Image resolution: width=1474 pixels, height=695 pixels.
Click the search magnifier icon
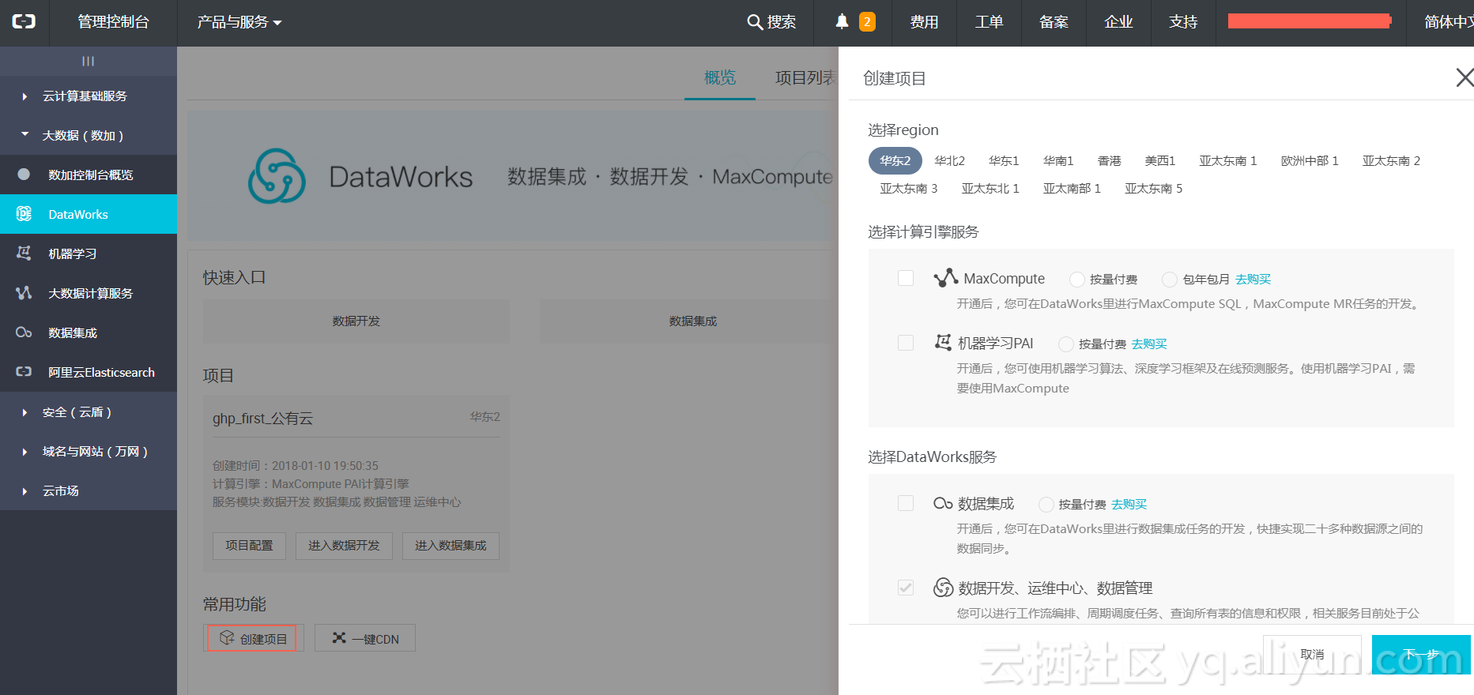click(x=755, y=22)
